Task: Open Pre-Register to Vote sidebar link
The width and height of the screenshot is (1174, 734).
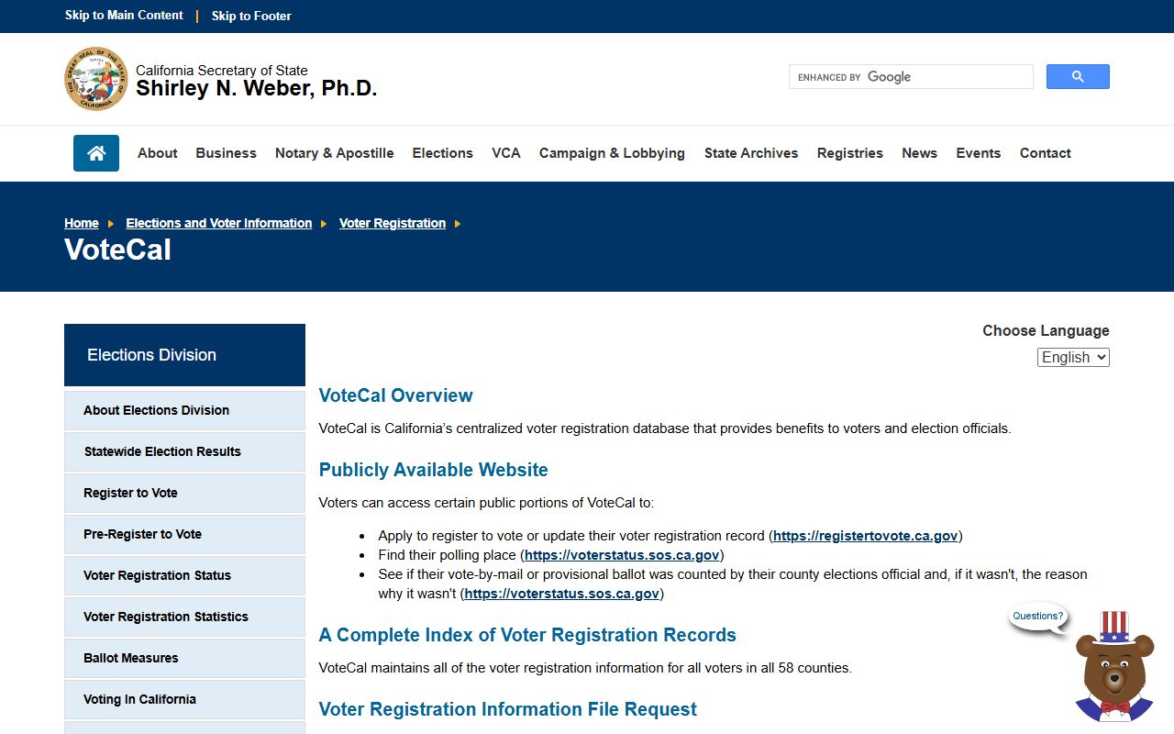Action: pyautogui.click(x=184, y=534)
